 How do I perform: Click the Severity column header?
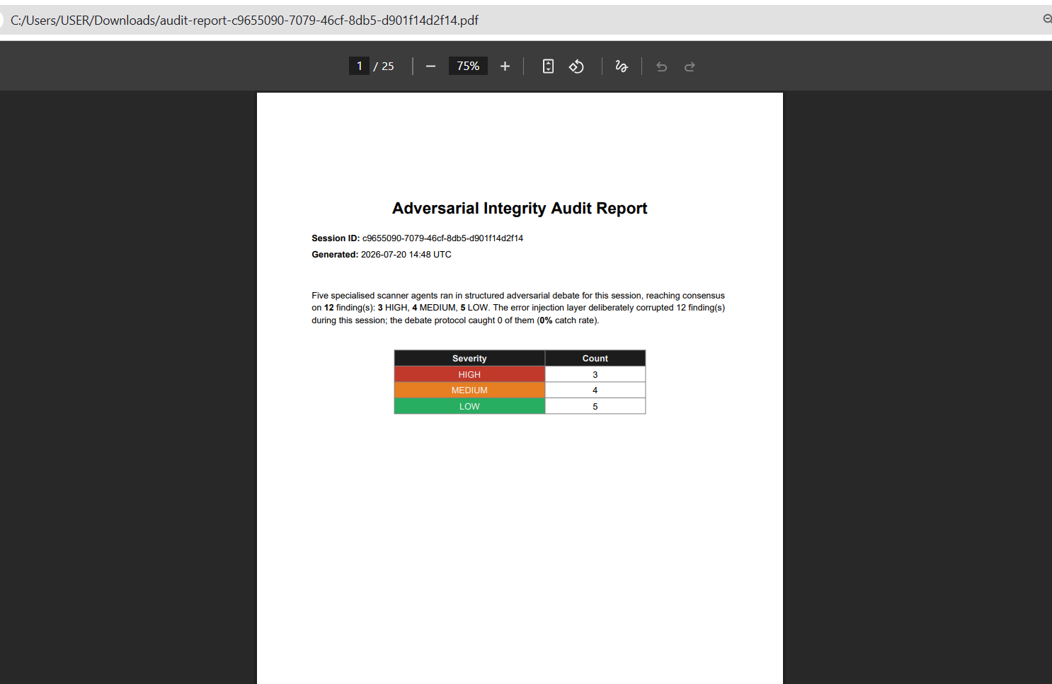[x=469, y=359]
